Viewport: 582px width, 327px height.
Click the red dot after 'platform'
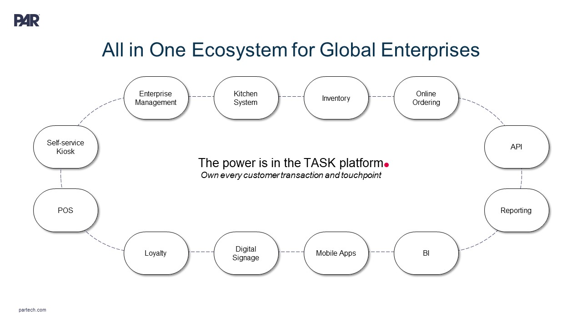coord(386,165)
